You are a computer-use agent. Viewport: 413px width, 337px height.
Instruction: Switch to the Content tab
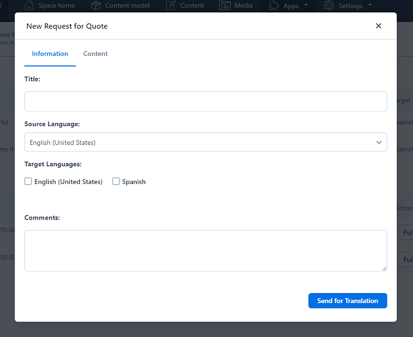(x=95, y=53)
